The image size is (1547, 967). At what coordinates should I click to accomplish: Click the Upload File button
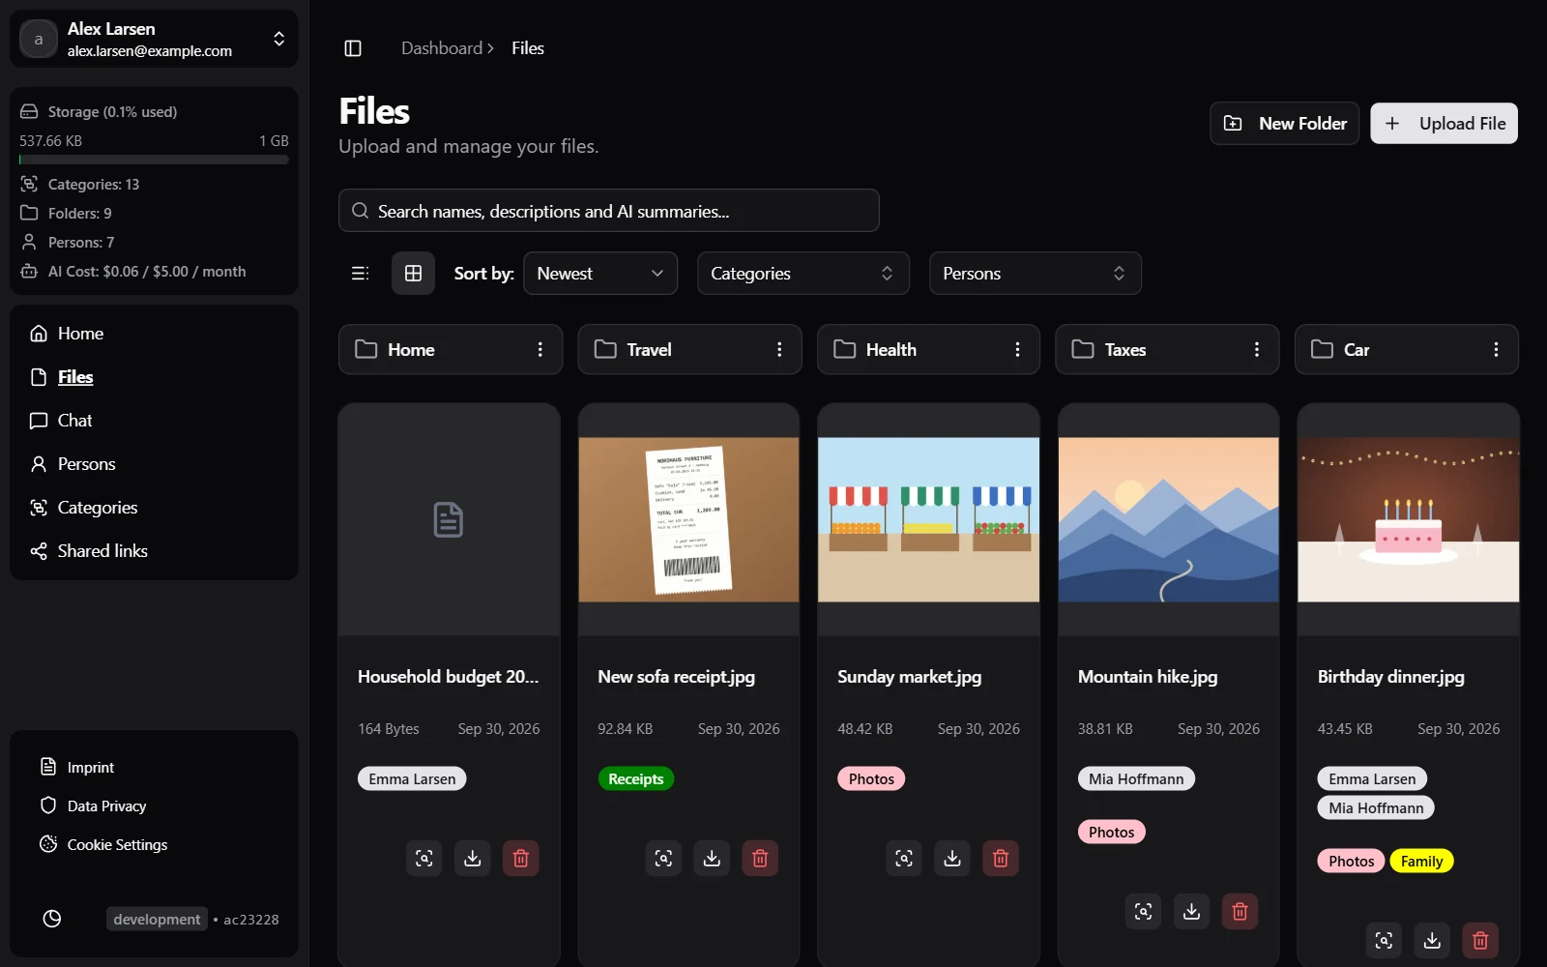(1445, 124)
